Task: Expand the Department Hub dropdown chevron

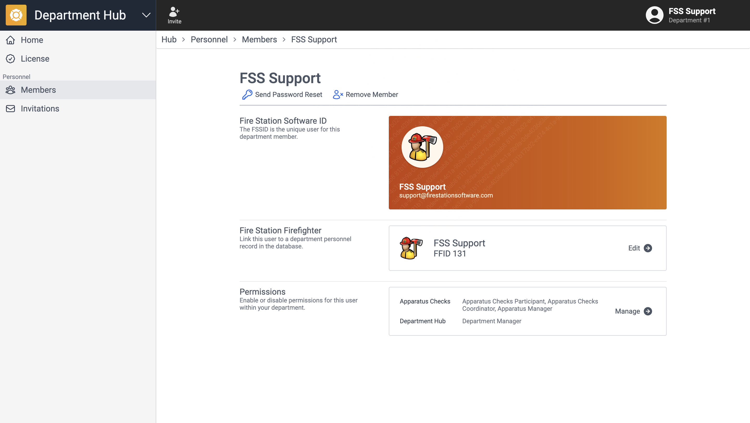Action: click(x=146, y=15)
